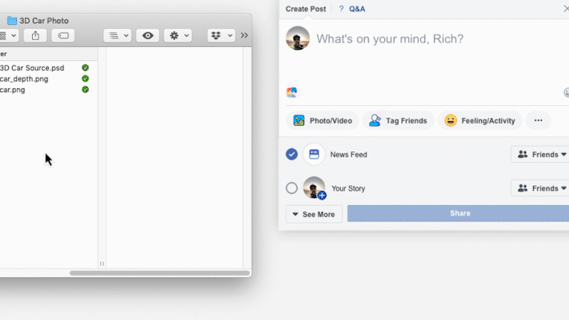Expand See More sharing options
The height and width of the screenshot is (320, 569).
point(314,214)
